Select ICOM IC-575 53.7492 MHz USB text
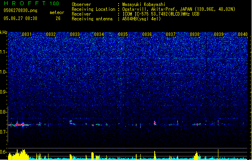The image size is (252, 160). pos(161,14)
